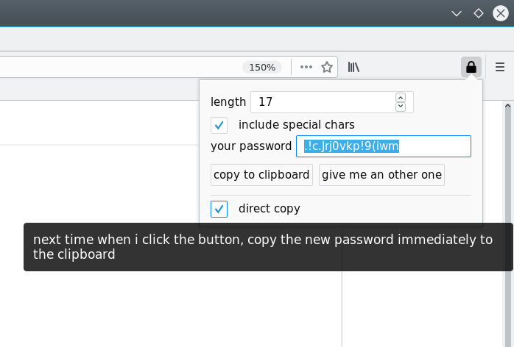This screenshot has height=347, width=514.
Task: Reset zoom via the 150% badge
Action: click(x=262, y=68)
